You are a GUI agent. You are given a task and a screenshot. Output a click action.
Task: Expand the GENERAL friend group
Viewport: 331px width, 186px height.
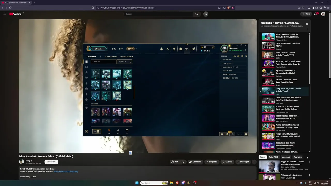(x=230, y=78)
